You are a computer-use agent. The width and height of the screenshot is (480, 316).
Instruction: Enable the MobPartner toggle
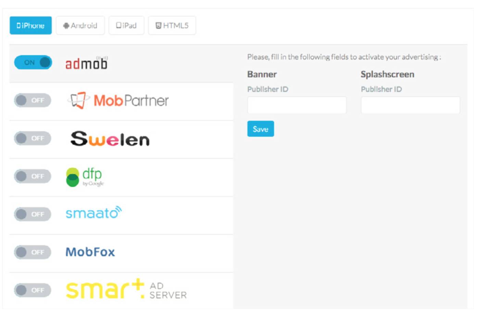33,101
